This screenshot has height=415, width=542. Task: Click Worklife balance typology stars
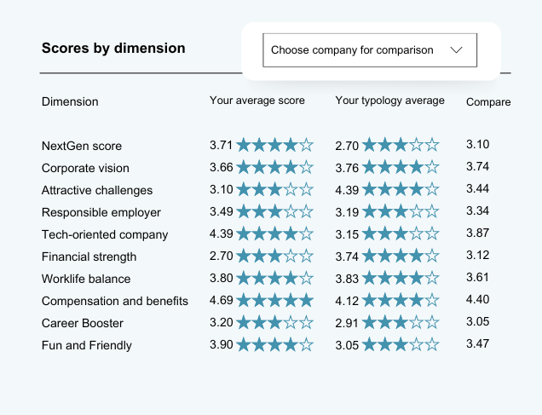point(401,278)
